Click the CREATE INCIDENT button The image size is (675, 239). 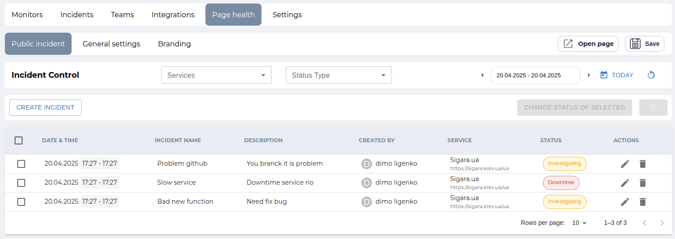pos(46,107)
